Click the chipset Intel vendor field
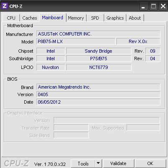Viewport: 168px width, 168px height. [51, 51]
